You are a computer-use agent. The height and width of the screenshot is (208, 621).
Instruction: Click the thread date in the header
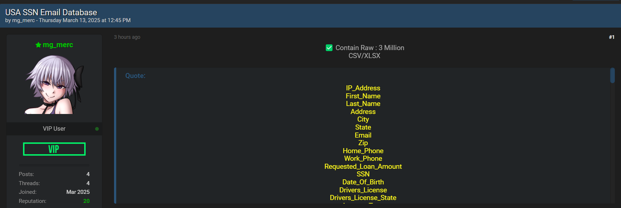pyautogui.click(x=85, y=20)
